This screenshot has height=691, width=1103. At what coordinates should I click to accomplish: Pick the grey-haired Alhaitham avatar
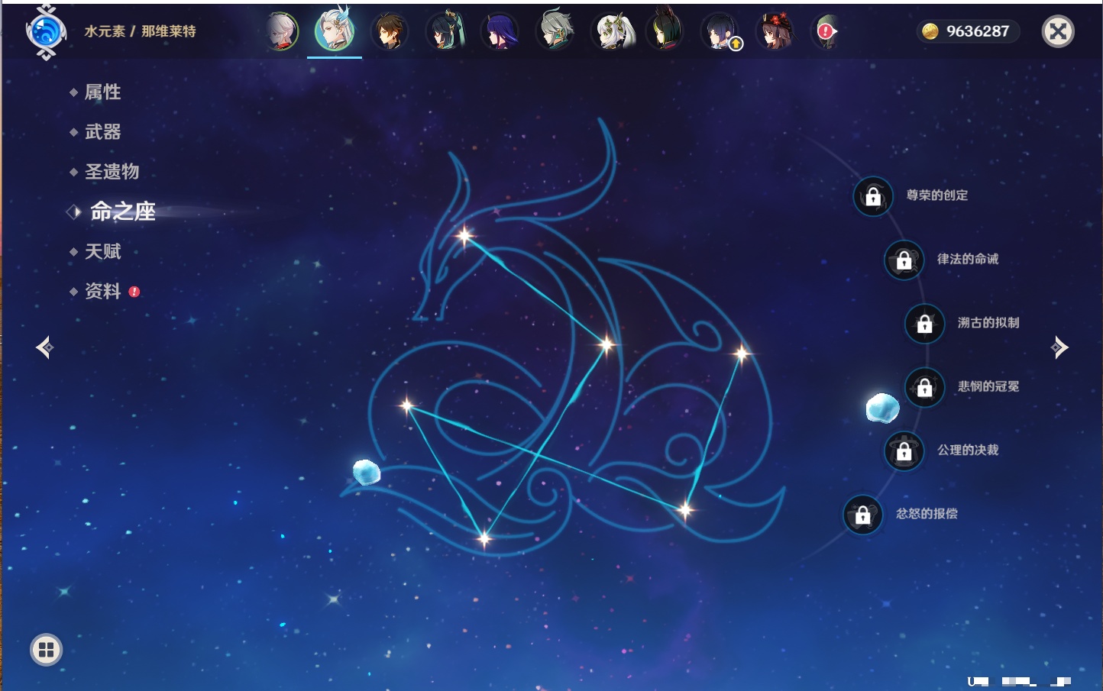[x=555, y=31]
